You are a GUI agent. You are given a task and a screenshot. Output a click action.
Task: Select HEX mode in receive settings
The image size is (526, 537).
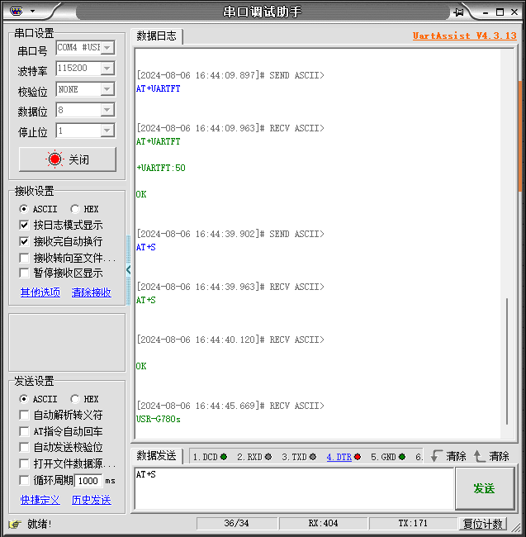[x=75, y=209]
